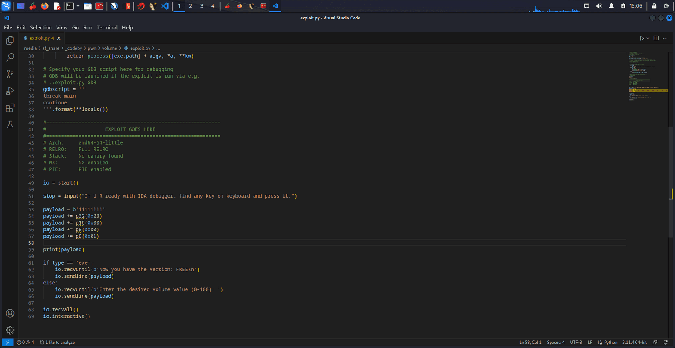Launch Firefox from the top panel launcher
Image resolution: width=675 pixels, height=348 pixels.
pos(45,6)
